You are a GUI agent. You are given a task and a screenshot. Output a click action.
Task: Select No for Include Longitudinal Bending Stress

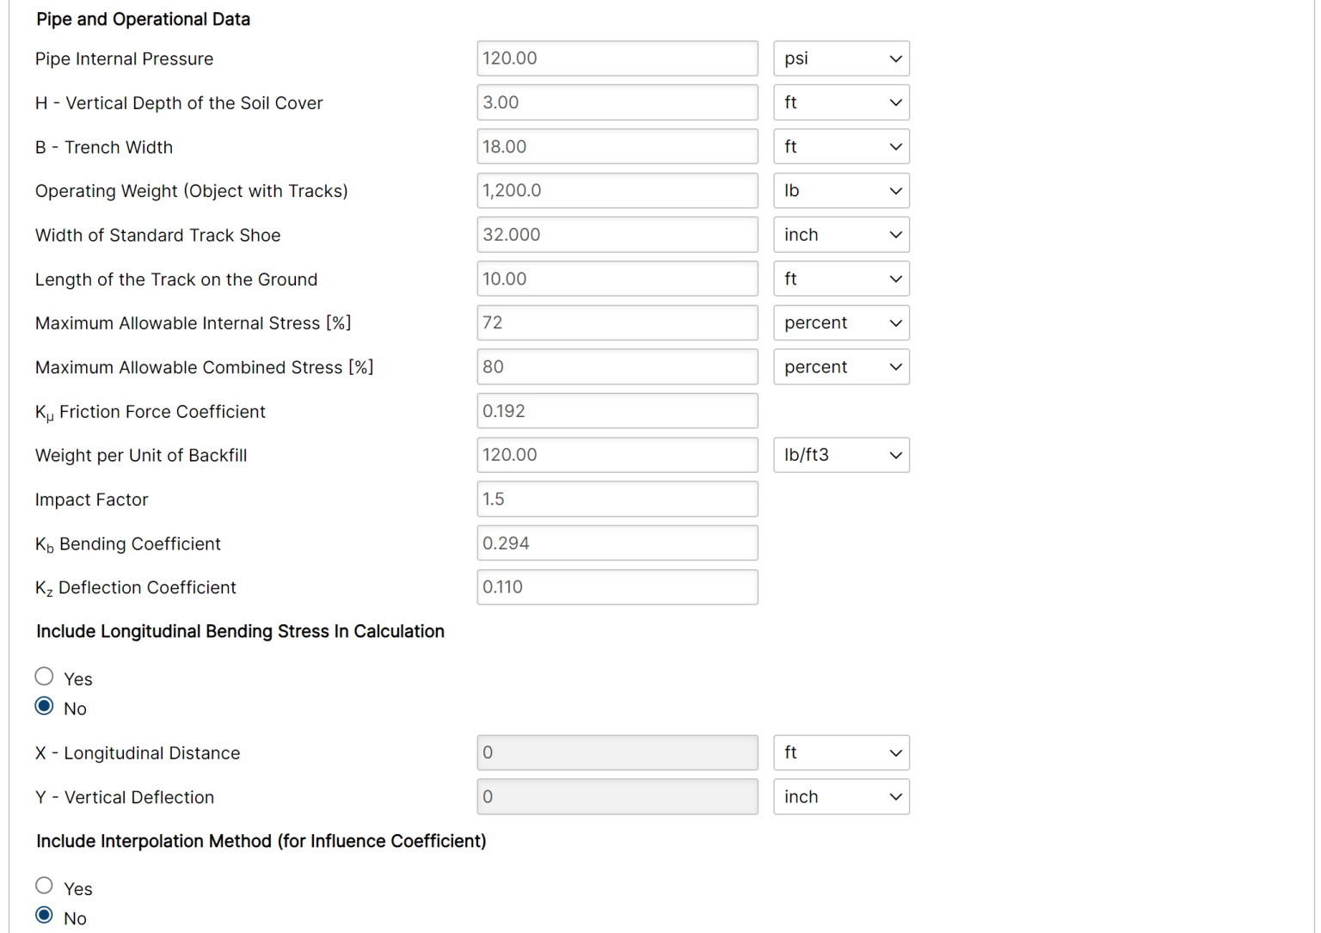44,706
